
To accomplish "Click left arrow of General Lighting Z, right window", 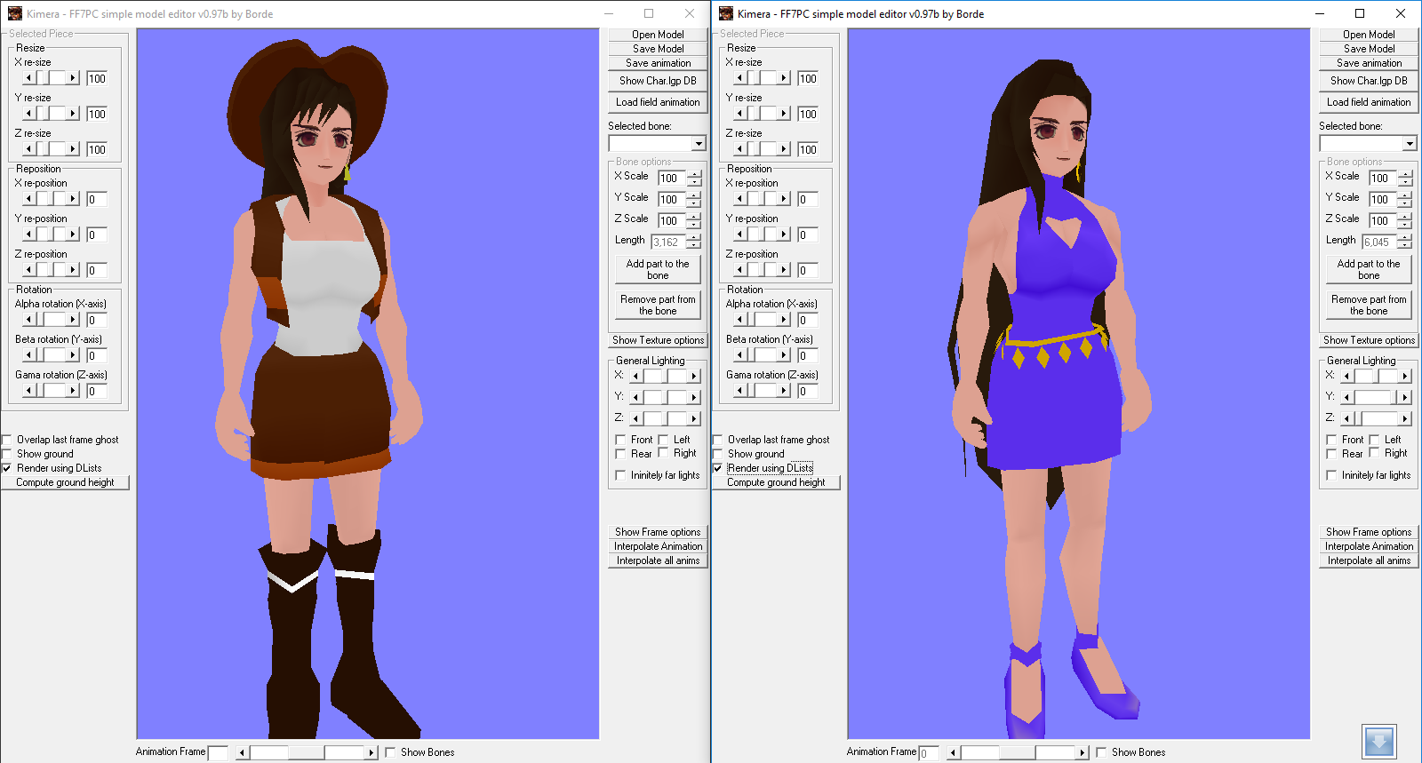I will point(1347,418).
